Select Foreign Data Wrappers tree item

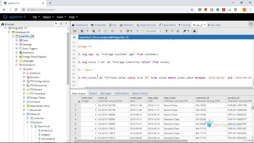(35, 57)
